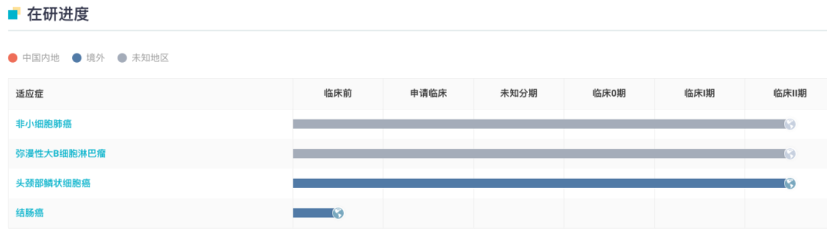
Task: Click globe icon on 弥漫性大B细胞淋巴瘤 bar
Action: tap(789, 154)
